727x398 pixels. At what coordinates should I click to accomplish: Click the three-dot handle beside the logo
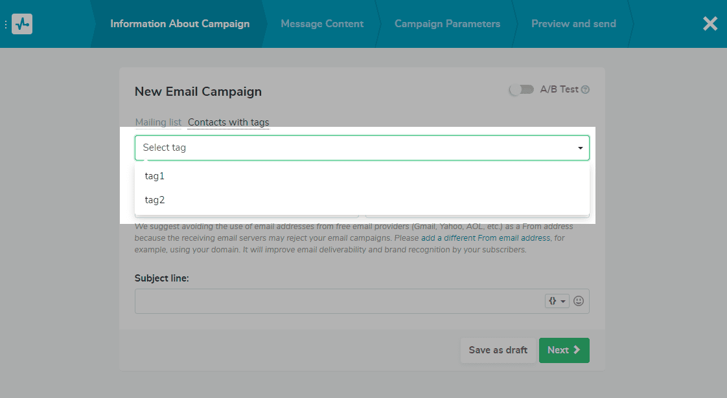pyautogui.click(x=6, y=24)
